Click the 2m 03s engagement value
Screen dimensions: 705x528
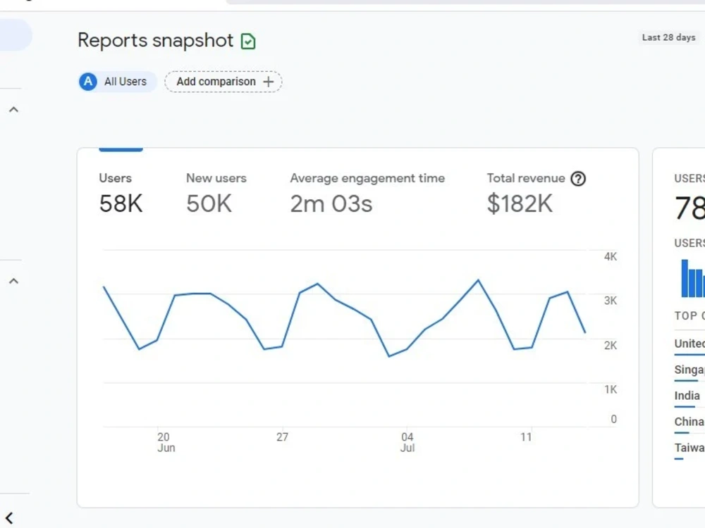coord(331,204)
